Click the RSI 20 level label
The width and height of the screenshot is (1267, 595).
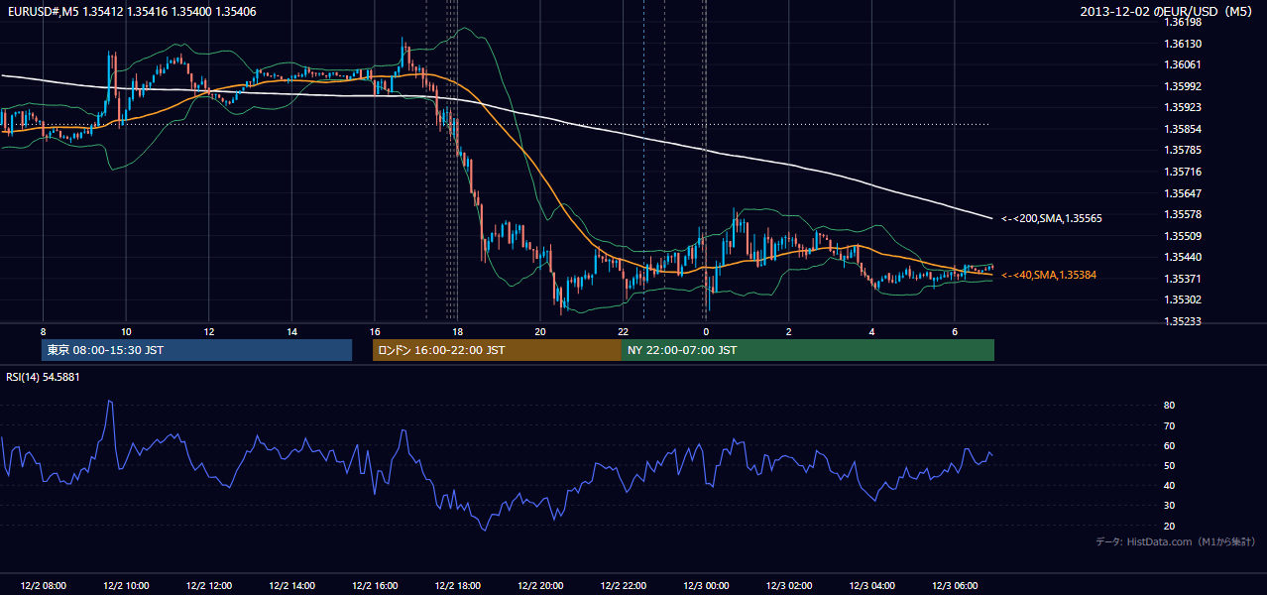tap(1170, 526)
